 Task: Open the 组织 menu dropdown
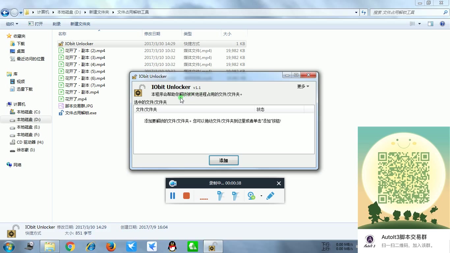(x=12, y=24)
